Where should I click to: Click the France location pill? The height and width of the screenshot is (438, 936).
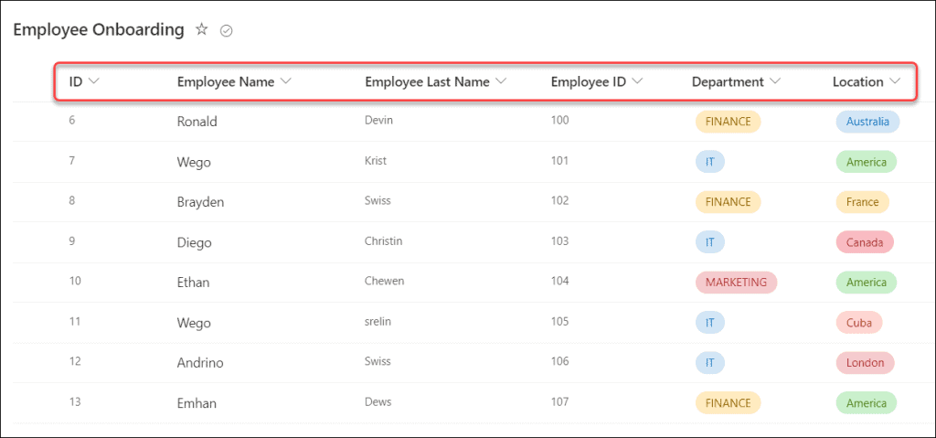point(862,202)
